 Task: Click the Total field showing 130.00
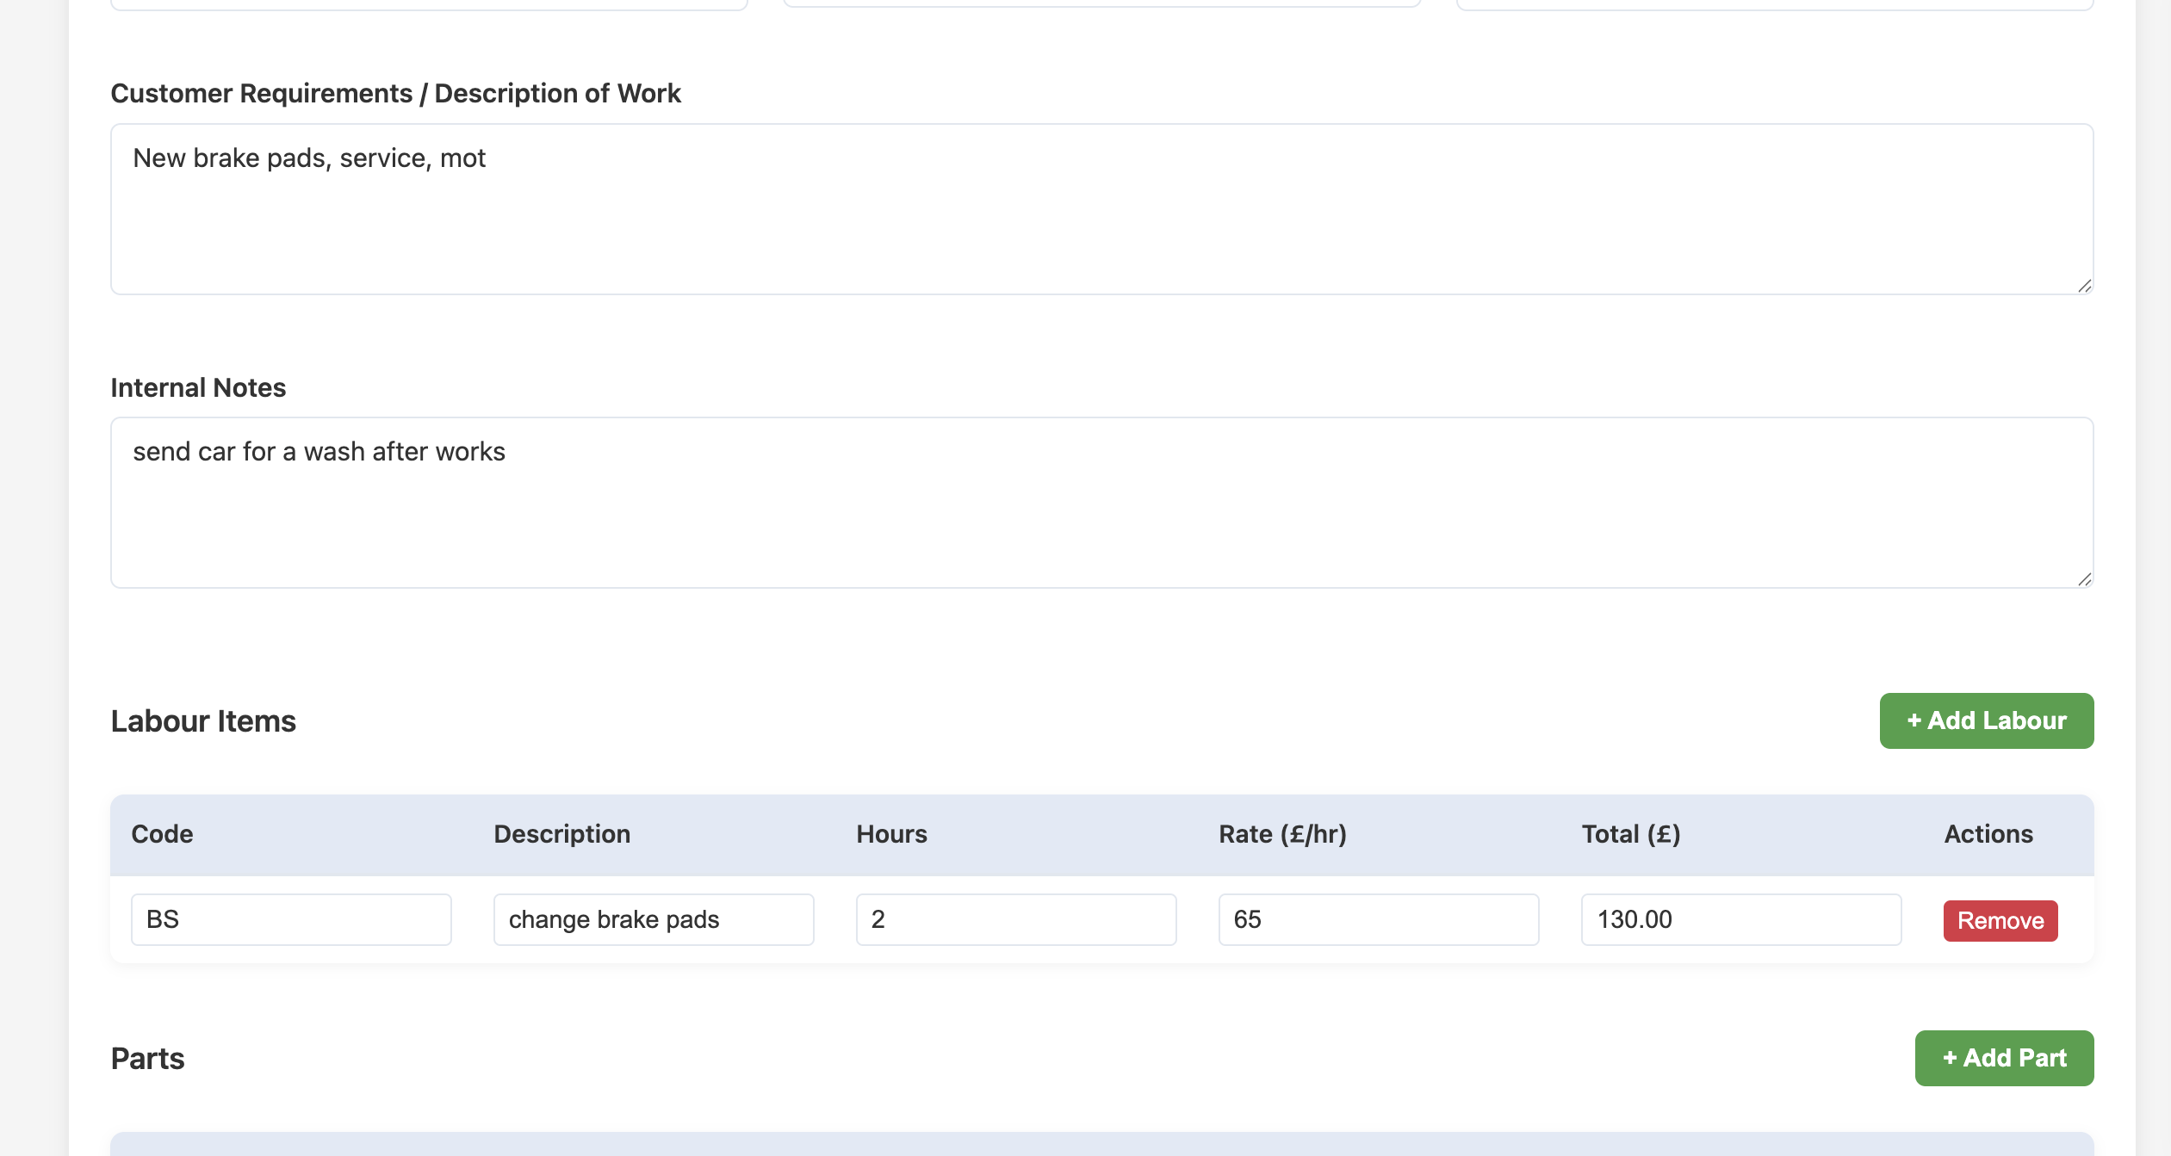click(1740, 919)
